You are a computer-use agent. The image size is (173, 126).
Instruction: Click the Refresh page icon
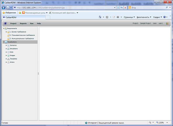[122, 8]
